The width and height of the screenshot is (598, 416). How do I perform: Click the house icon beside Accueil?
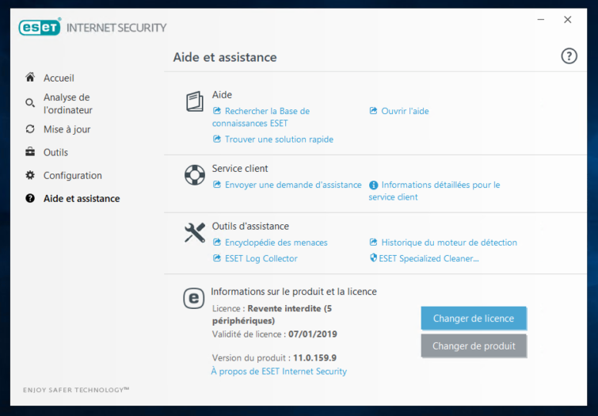tap(30, 78)
